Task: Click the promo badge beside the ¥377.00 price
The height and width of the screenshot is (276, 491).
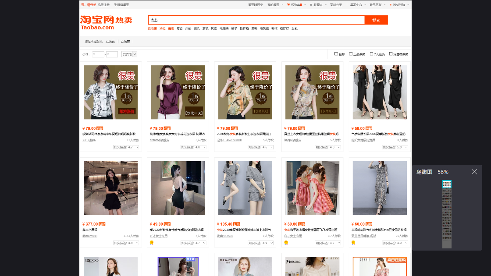Action: (102, 223)
